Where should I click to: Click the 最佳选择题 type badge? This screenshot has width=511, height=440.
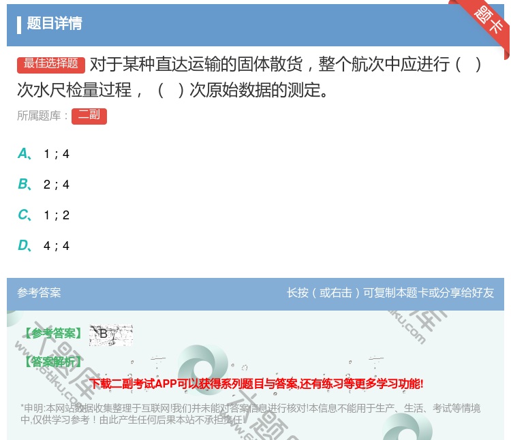[51, 65]
